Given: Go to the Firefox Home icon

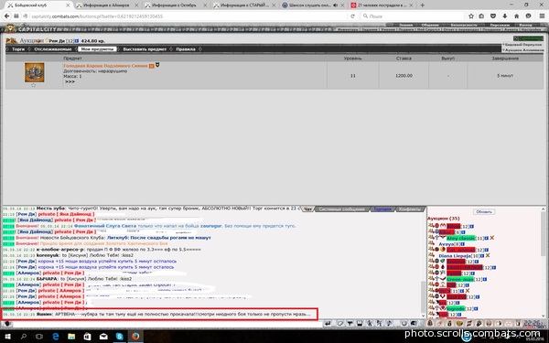Looking at the screenshot, I should (516, 16).
